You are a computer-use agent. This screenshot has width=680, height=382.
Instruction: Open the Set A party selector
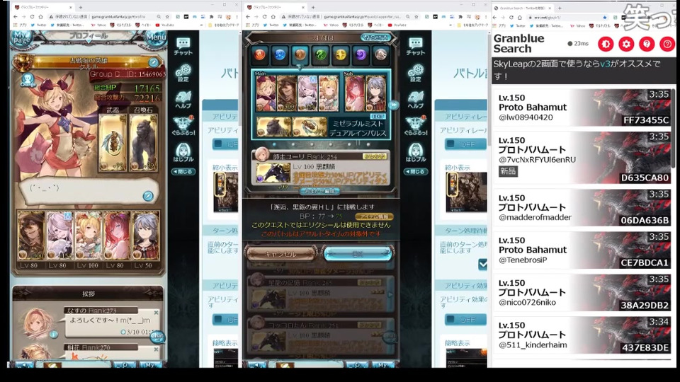coord(375,38)
